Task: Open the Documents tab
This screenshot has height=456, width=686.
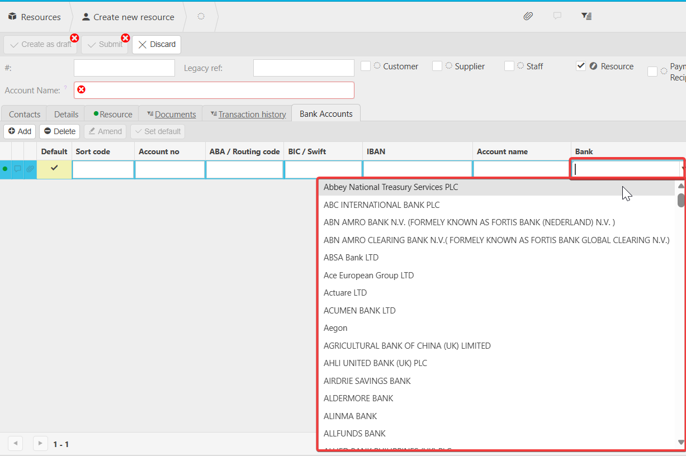Action: [171, 114]
